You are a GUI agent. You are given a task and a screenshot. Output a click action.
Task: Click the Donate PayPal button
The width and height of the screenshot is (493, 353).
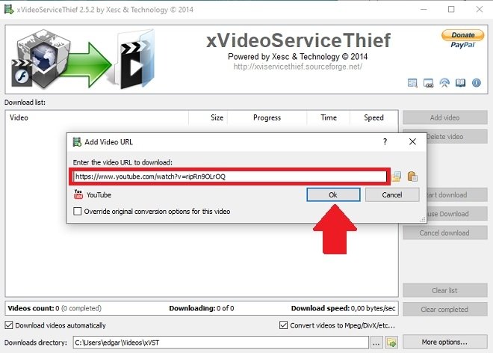tap(462, 39)
